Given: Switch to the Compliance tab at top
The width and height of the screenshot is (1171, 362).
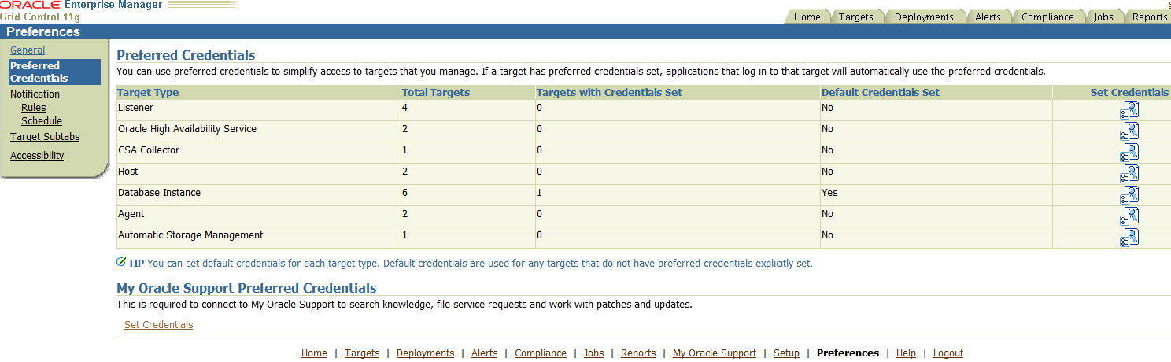Looking at the screenshot, I should point(1047,17).
